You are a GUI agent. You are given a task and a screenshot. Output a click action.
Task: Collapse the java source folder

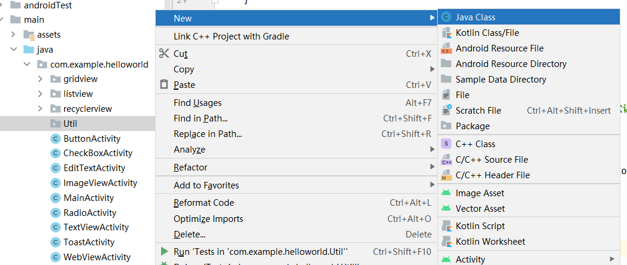[x=13, y=50]
